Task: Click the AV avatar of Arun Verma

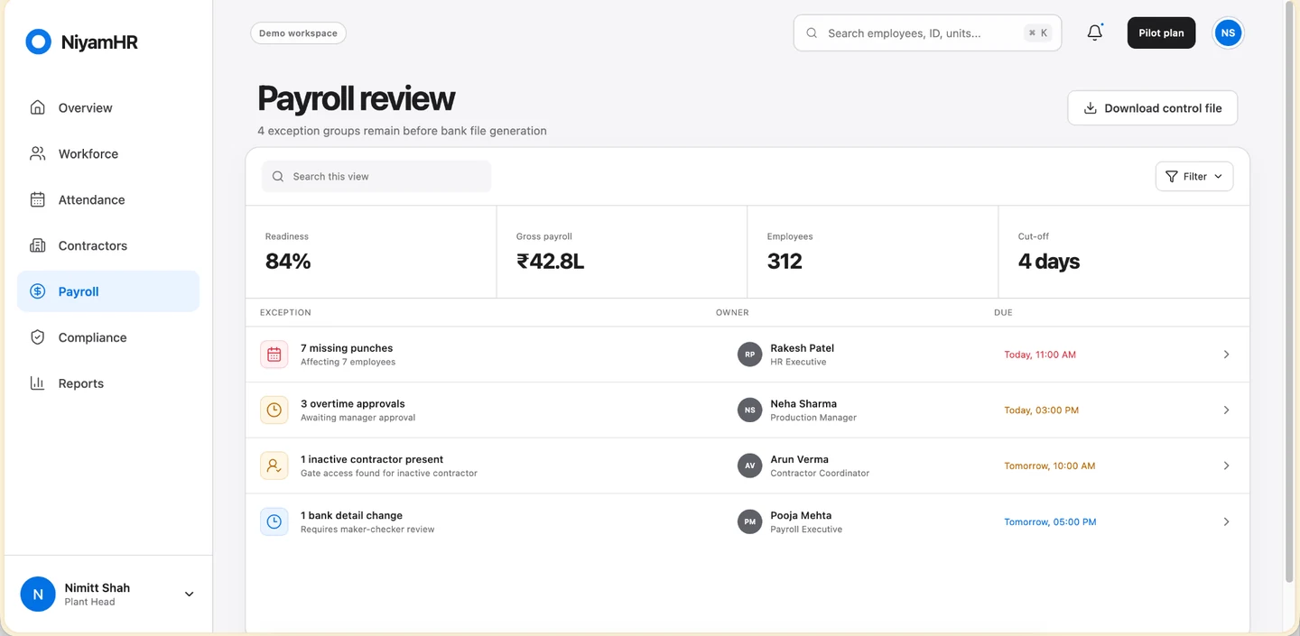Action: click(x=749, y=466)
